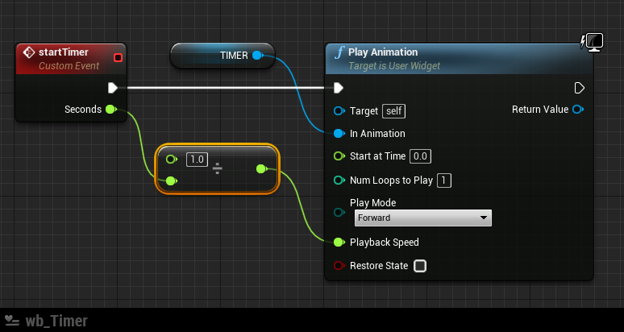The width and height of the screenshot is (624, 332).
Task: Click the wb_Timer label text
Action: (x=56, y=321)
